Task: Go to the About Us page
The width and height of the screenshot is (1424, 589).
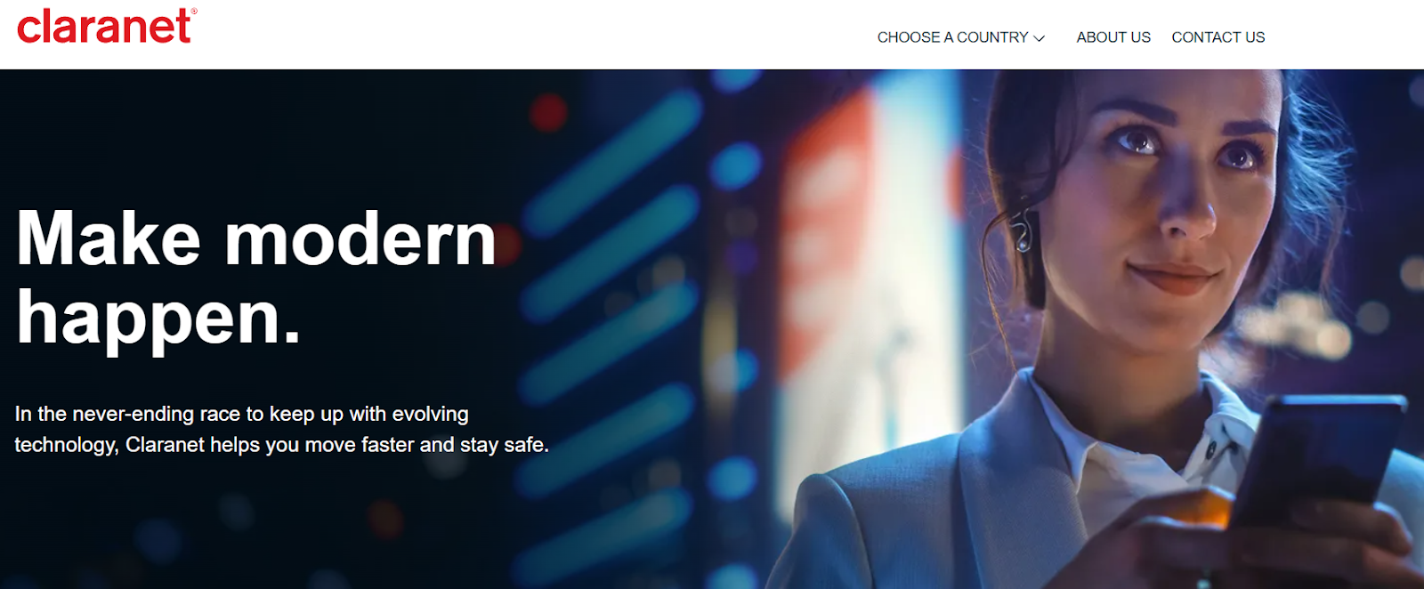Action: tap(1113, 37)
